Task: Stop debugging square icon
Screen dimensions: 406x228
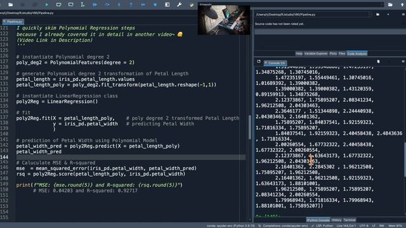Action: tap(155, 4)
